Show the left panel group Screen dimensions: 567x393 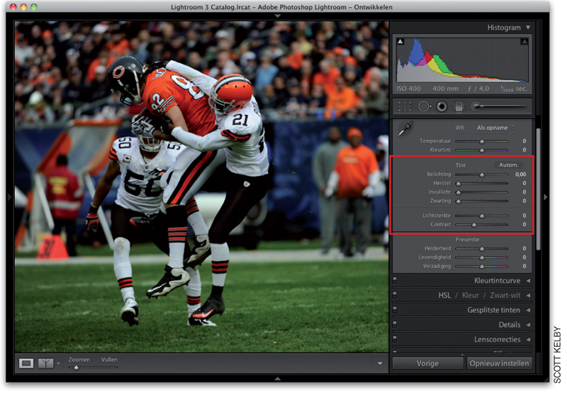pos(10,197)
